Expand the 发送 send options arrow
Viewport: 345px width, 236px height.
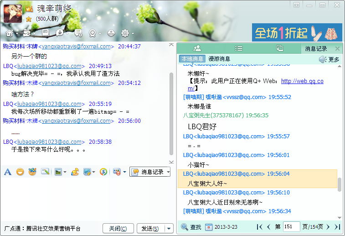[169, 229]
